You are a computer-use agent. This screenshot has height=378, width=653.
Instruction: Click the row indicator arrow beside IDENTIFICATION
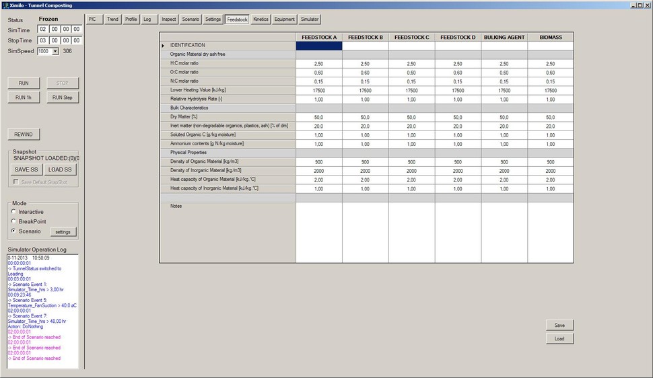click(x=163, y=46)
